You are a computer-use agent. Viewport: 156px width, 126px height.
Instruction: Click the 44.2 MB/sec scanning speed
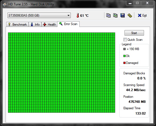[136, 90]
